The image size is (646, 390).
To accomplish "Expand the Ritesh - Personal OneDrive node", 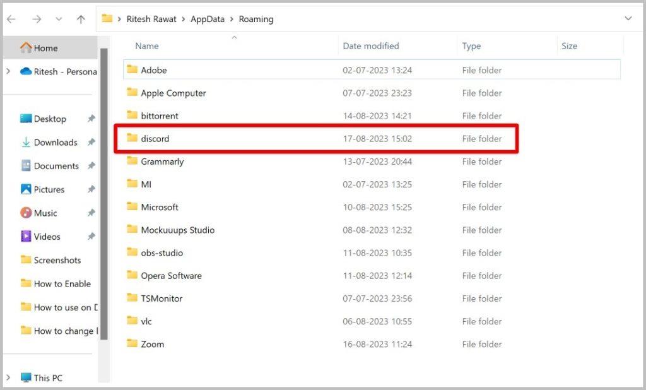I will tap(8, 71).
